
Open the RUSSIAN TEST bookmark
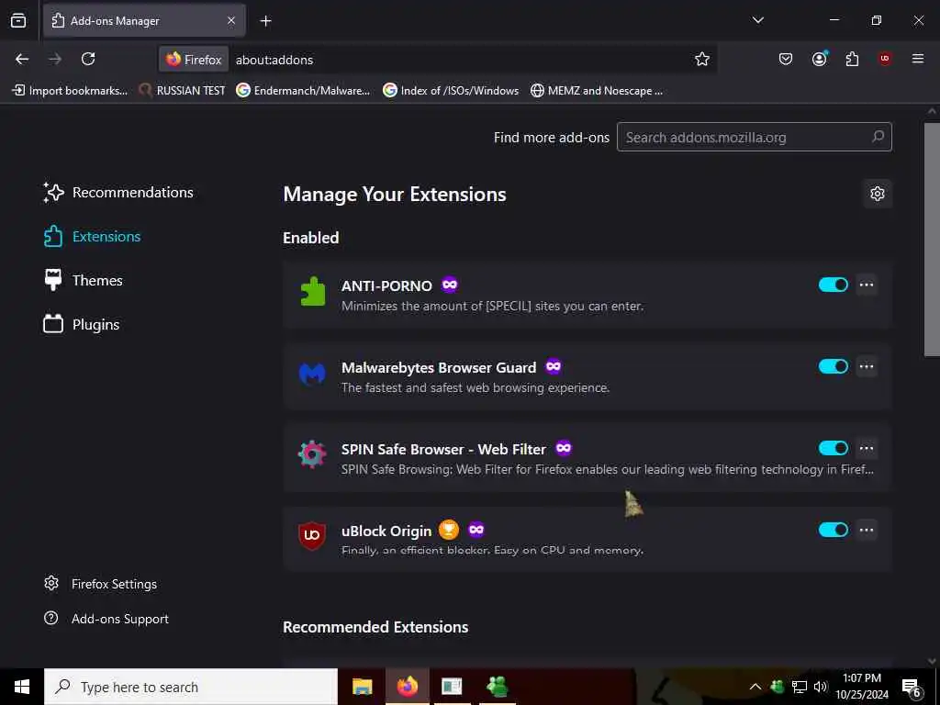[x=182, y=91]
